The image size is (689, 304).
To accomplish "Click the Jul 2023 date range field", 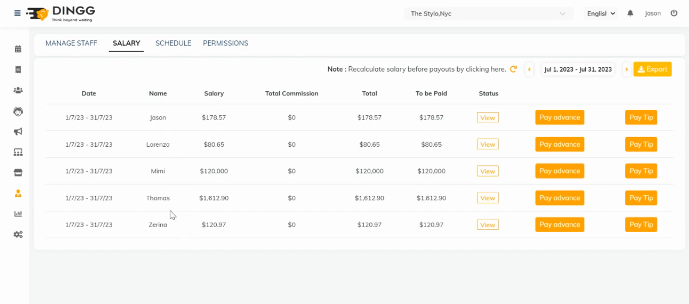I will [x=578, y=69].
